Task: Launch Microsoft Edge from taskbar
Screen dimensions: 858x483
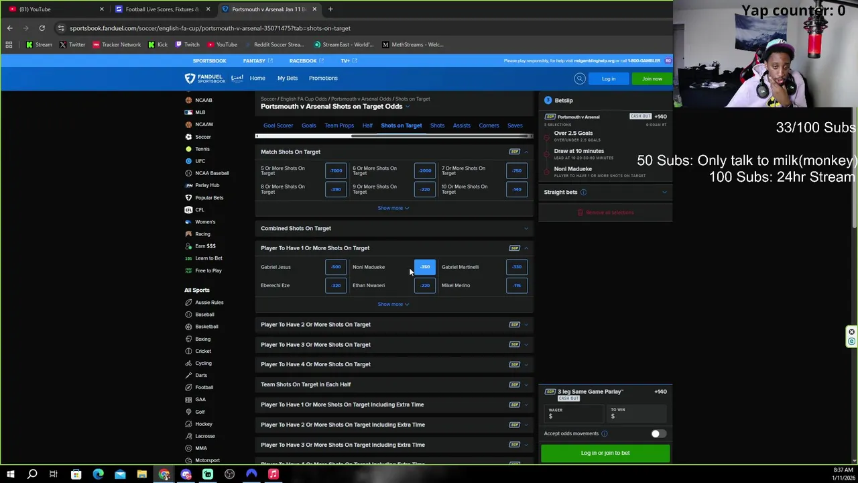Action: click(x=99, y=474)
